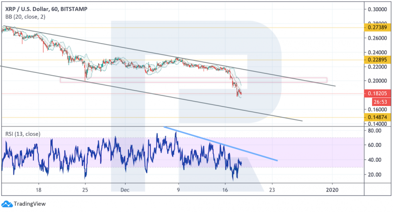Image resolution: width=393 pixels, height=212 pixels.
Task: Click the BB (20, close, 2) indicator label
Action: 25,17
